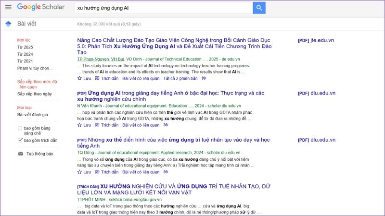Click 'Bài viết có liên quan' under the TQ Dũng result
385x216 pixels.
click(141, 172)
